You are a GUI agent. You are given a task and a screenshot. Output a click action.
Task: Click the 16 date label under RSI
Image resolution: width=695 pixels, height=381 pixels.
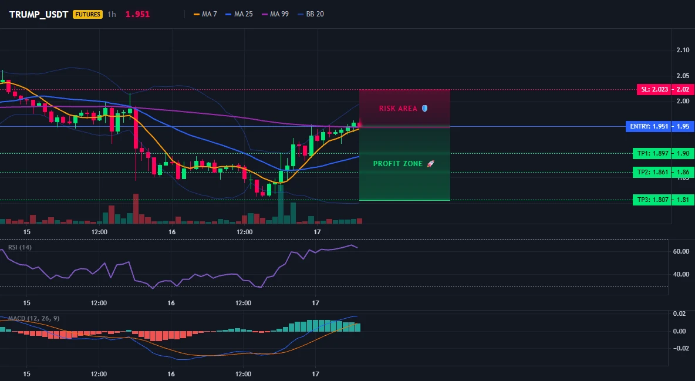(171, 303)
